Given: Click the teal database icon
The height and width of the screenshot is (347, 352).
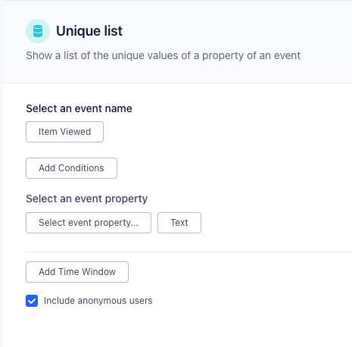Looking at the screenshot, I should [38, 31].
